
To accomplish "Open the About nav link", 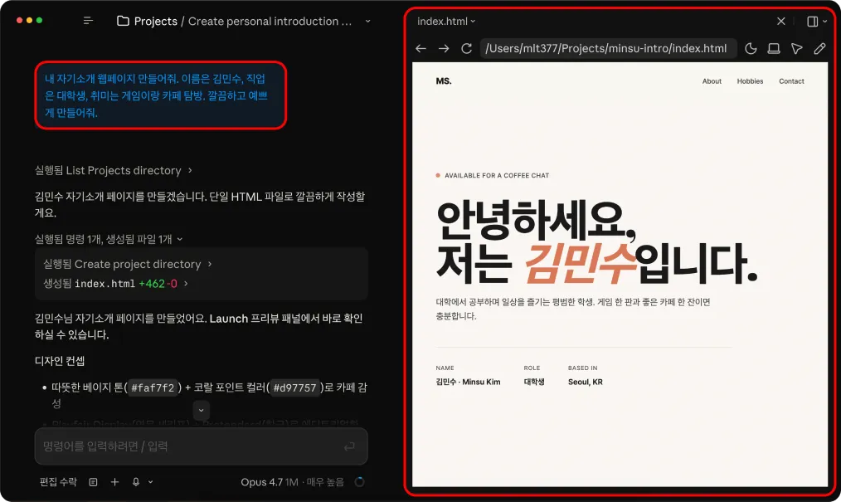I will [712, 81].
